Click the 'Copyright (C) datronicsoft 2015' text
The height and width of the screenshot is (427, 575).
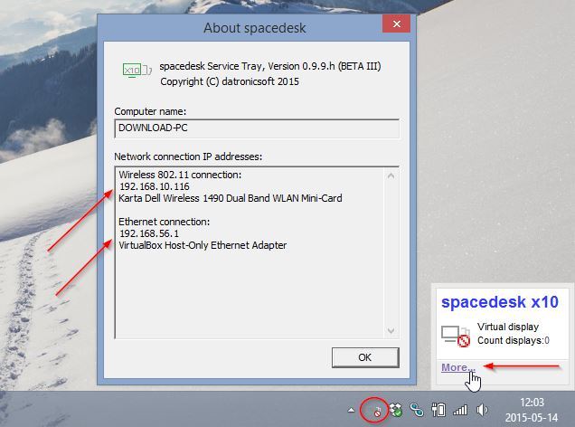(x=230, y=81)
